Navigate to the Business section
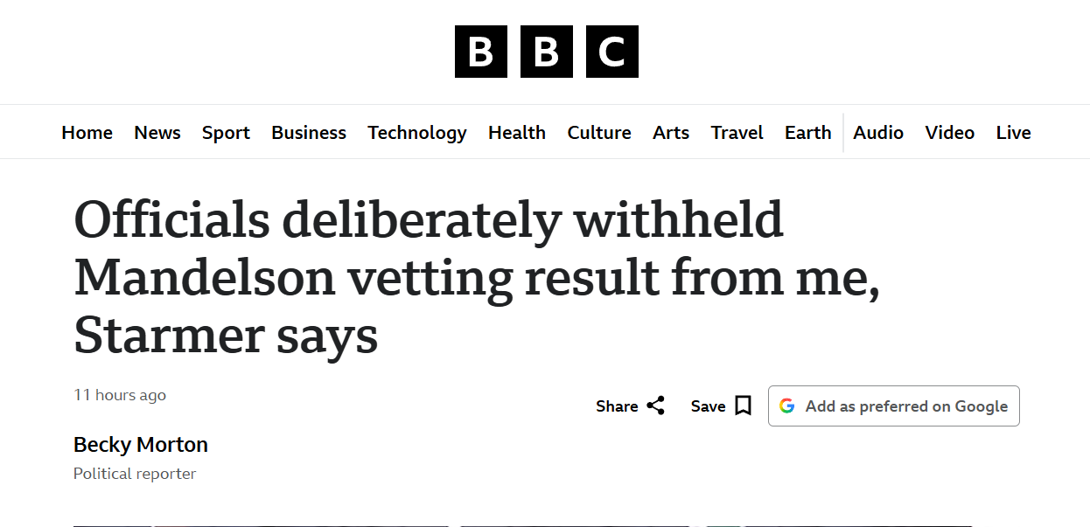1090x527 pixels. tap(309, 133)
